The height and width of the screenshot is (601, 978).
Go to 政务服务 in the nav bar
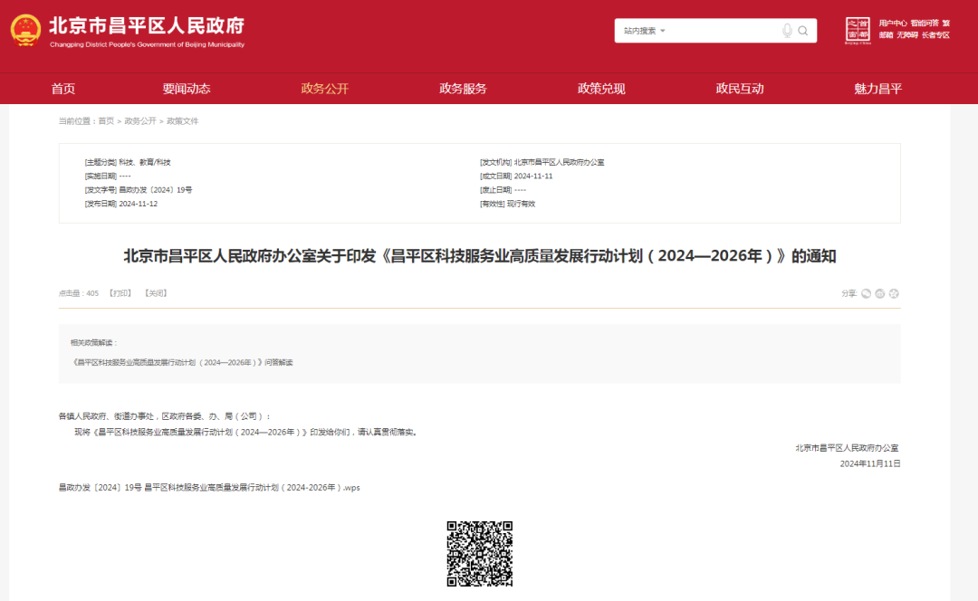click(463, 89)
